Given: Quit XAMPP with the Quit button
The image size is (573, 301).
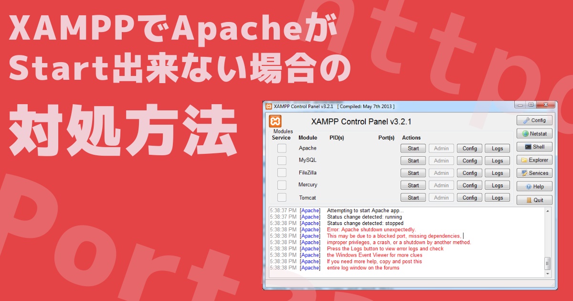Looking at the screenshot, I should tap(534, 200).
